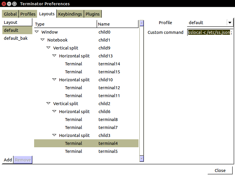Select the terminal4 row
Image resolution: width=235 pixels, height=177 pixels.
pos(86,143)
